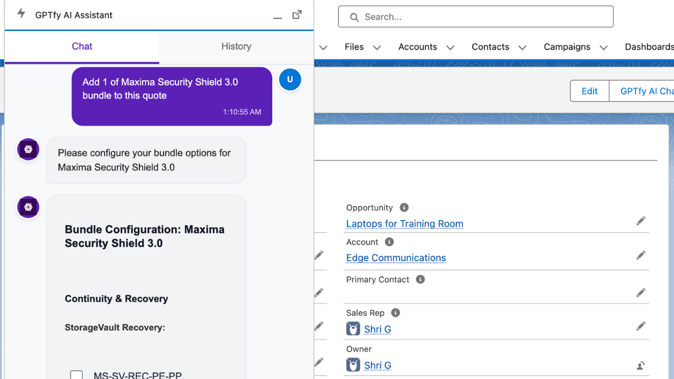Open the Laptops for Training Room opportunity
This screenshot has height=379, width=674.
point(404,224)
